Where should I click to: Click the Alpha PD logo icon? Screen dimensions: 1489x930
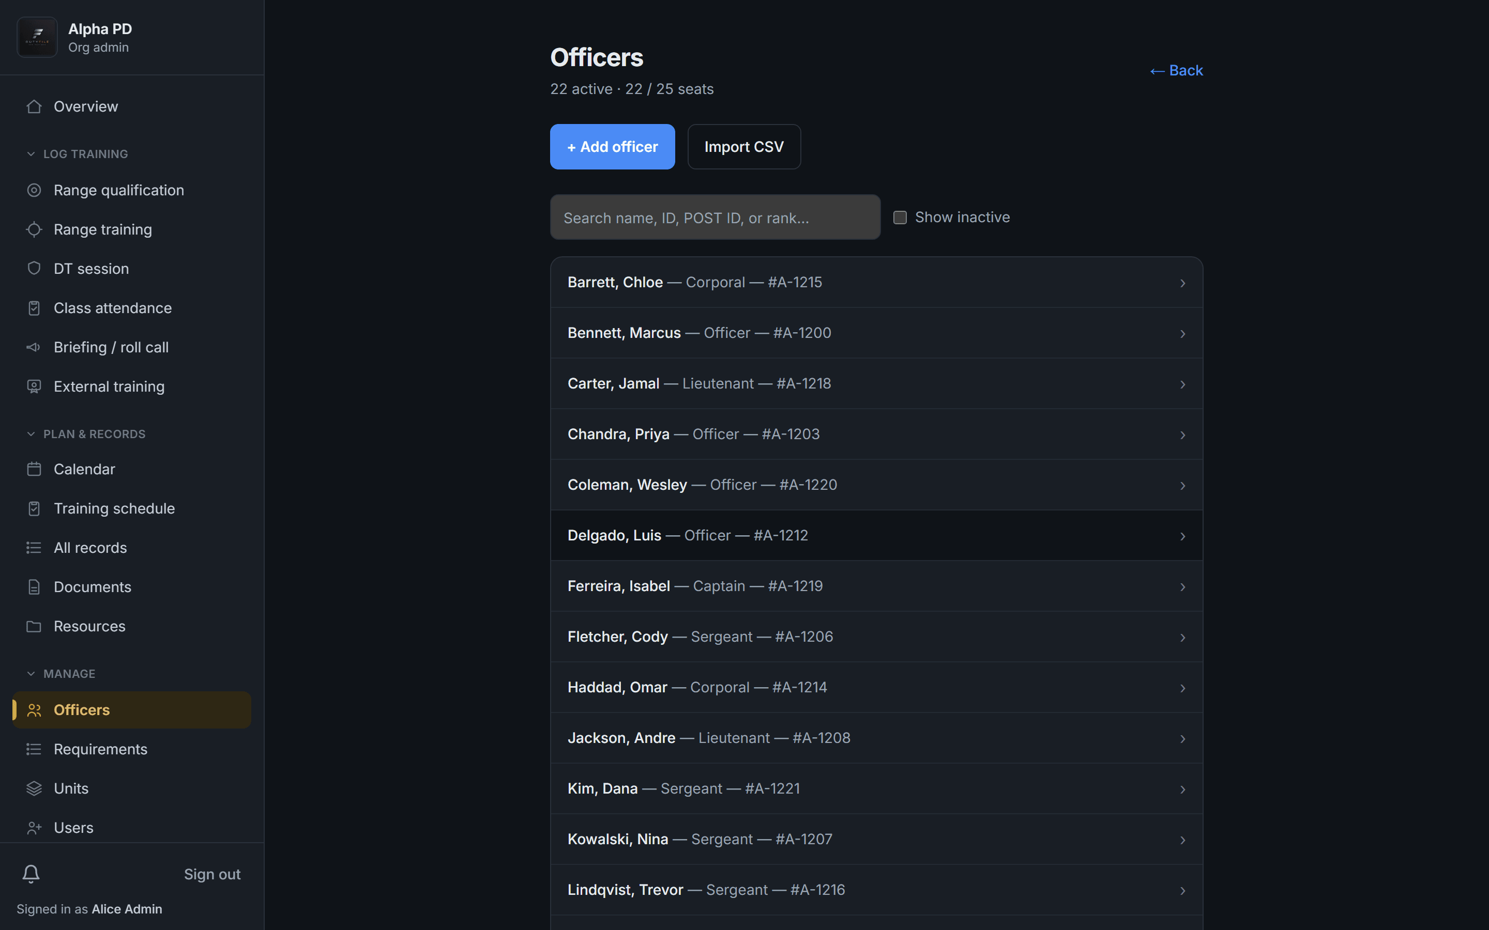37,38
